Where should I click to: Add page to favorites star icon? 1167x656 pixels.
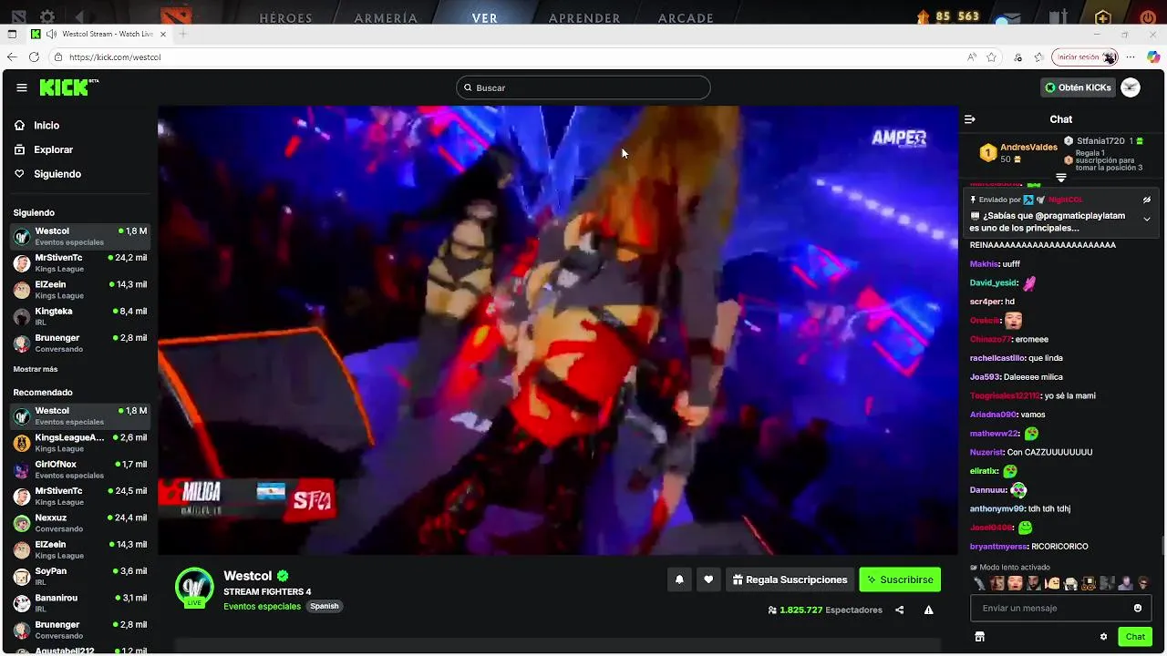point(991,56)
